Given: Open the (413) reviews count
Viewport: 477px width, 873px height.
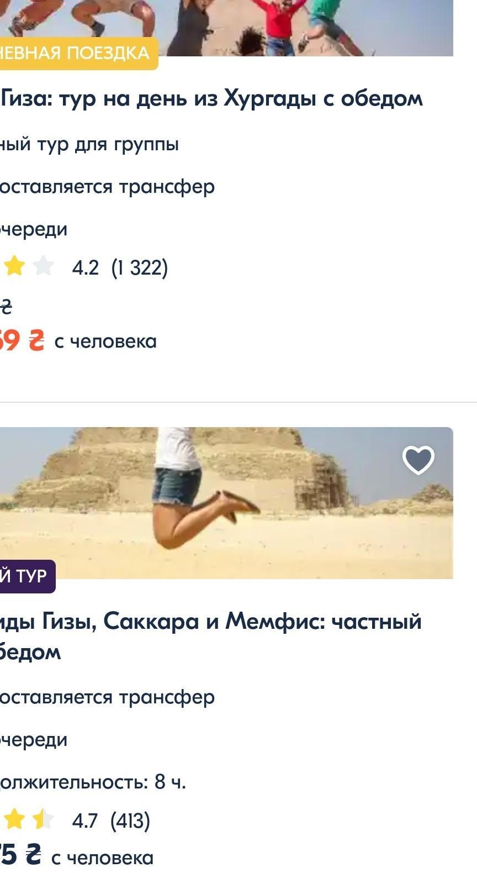Looking at the screenshot, I should (130, 821).
